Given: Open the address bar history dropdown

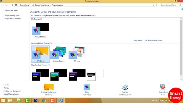Looking at the screenshot, I should tap(154, 5).
